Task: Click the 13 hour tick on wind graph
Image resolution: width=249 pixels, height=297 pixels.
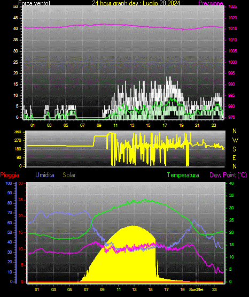Action: [x=132, y=125]
